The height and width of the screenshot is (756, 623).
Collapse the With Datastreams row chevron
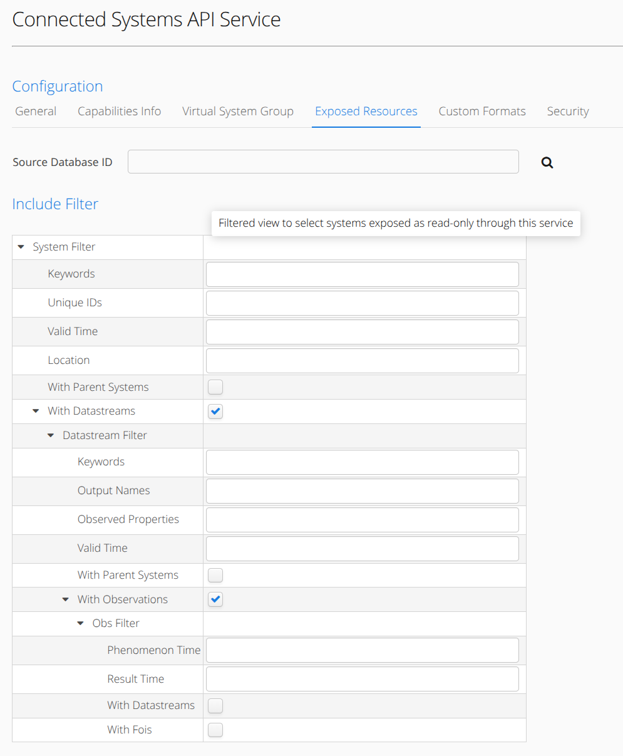pyautogui.click(x=35, y=411)
